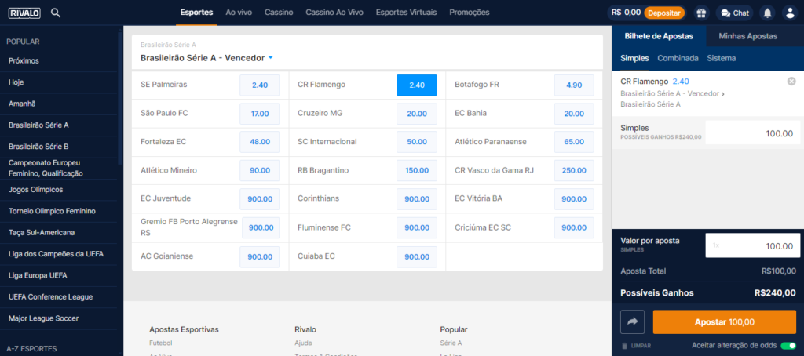Click the Limpar text in bet slip
The height and width of the screenshot is (356, 804).
[641, 347]
